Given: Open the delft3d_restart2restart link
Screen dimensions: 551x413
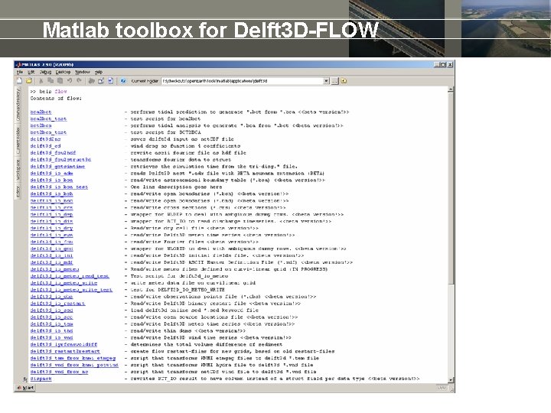Looking at the screenshot, I should (65, 351).
